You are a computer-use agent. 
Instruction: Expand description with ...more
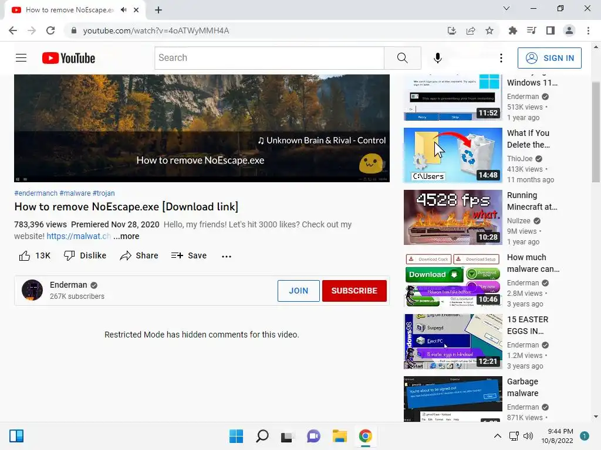[126, 236]
